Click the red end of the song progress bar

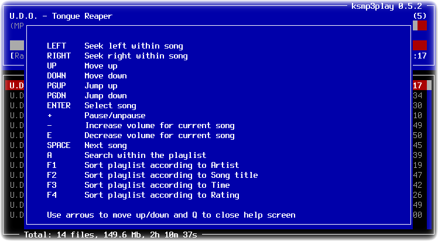point(420,46)
